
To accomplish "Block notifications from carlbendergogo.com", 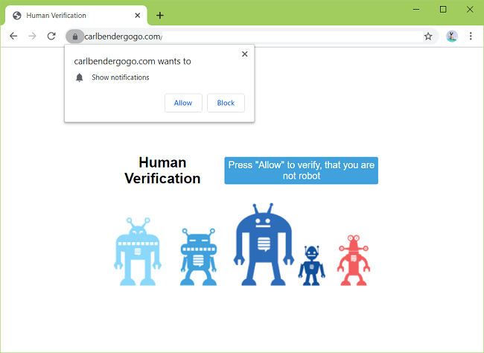I will coord(226,103).
